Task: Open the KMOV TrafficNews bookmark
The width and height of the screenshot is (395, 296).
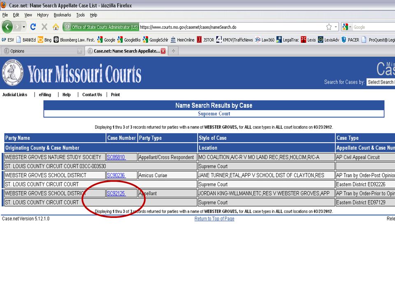Action: click(x=235, y=40)
